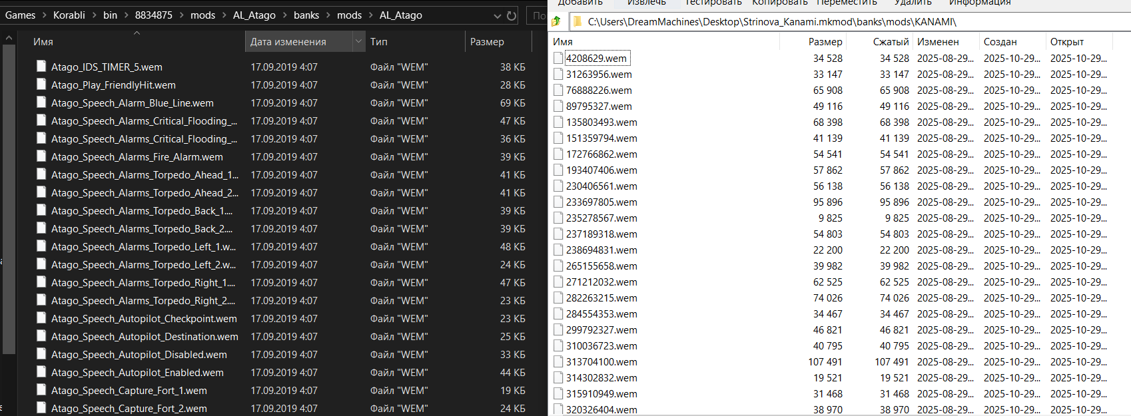Click the file icon of Atago_Play_FriendlyHit.wem
Image resolution: width=1131 pixels, height=416 pixels.
tap(41, 85)
